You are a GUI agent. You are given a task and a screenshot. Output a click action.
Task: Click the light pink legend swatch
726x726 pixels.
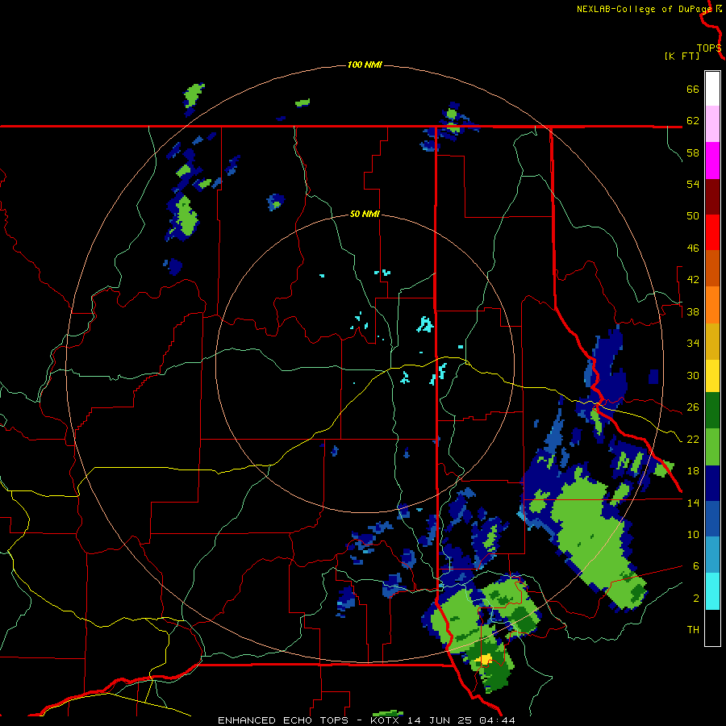712,124
